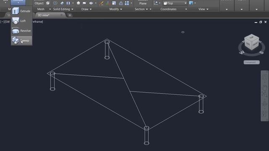Restore the drawing viewport window

tap(261, 22)
